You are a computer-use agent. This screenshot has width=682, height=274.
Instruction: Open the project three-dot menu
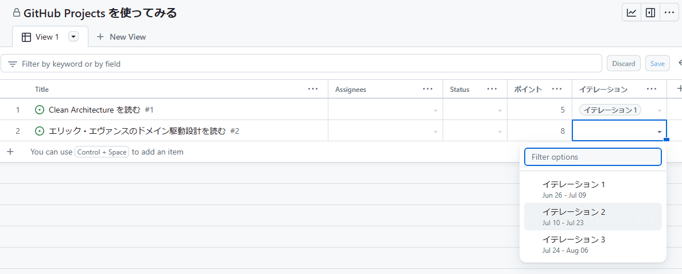(x=669, y=13)
